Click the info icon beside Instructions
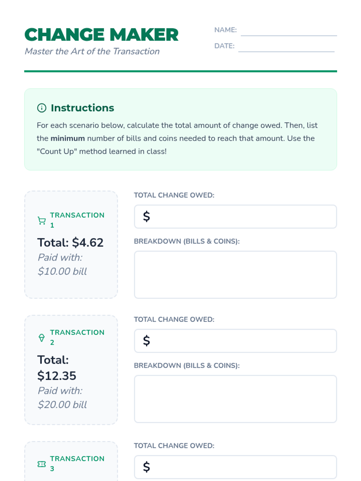This screenshot has width=361, height=481. (42, 108)
